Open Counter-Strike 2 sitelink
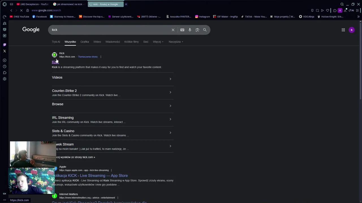Screen dimensions: 362x203 point(64,91)
